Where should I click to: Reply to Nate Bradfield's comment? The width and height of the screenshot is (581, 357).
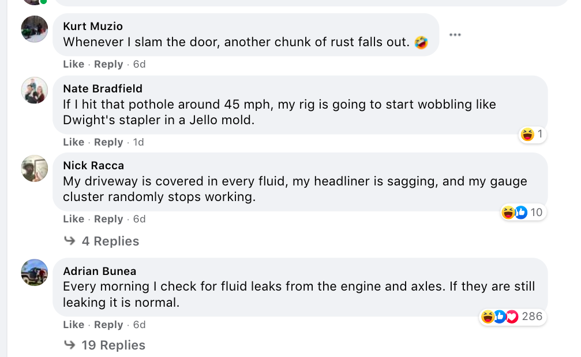coord(108,142)
